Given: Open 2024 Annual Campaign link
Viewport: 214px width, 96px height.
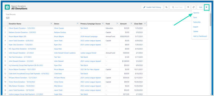Looking at the screenshot, I should 89,37.
